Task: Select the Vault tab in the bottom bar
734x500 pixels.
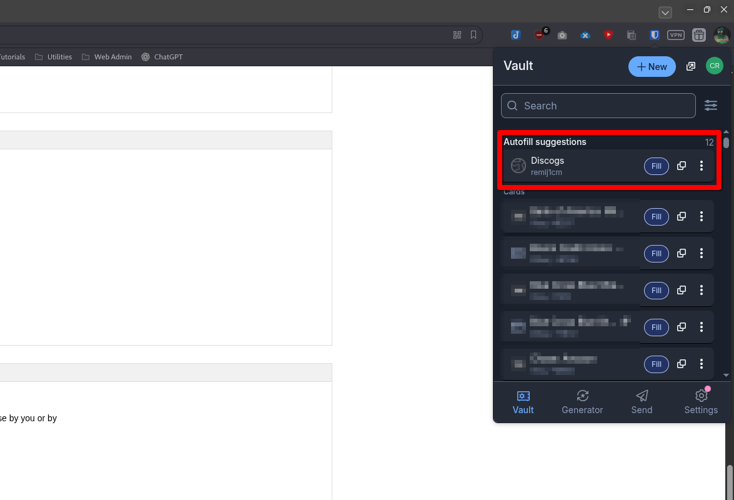Action: click(x=523, y=401)
